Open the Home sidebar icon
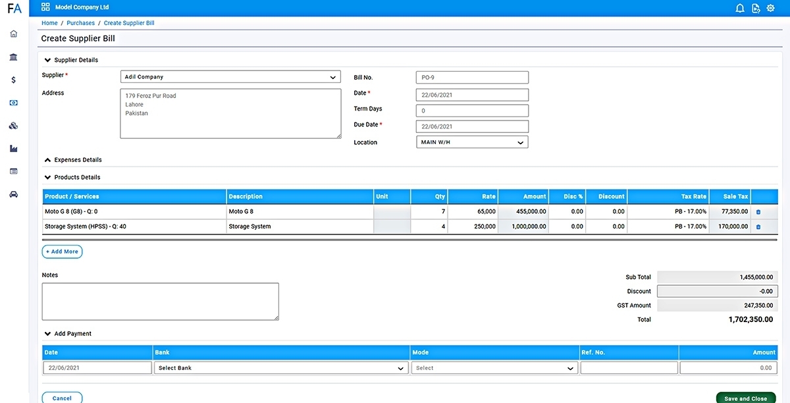790x403 pixels. 14,34
